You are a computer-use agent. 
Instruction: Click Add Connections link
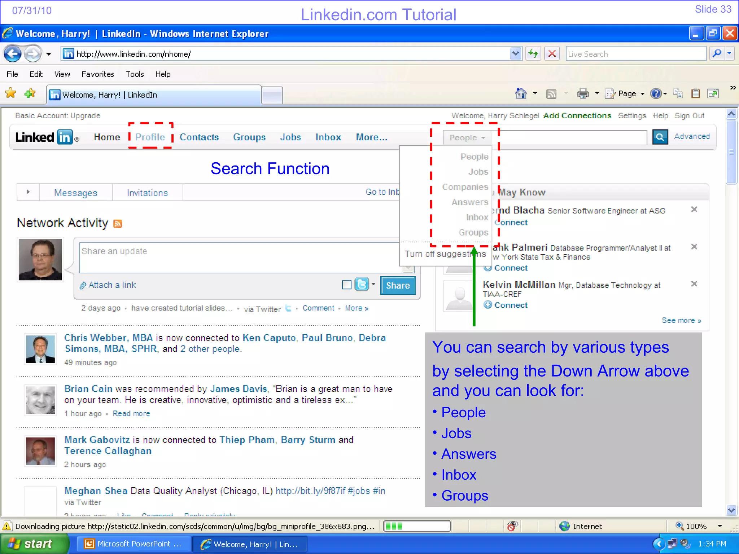577,116
